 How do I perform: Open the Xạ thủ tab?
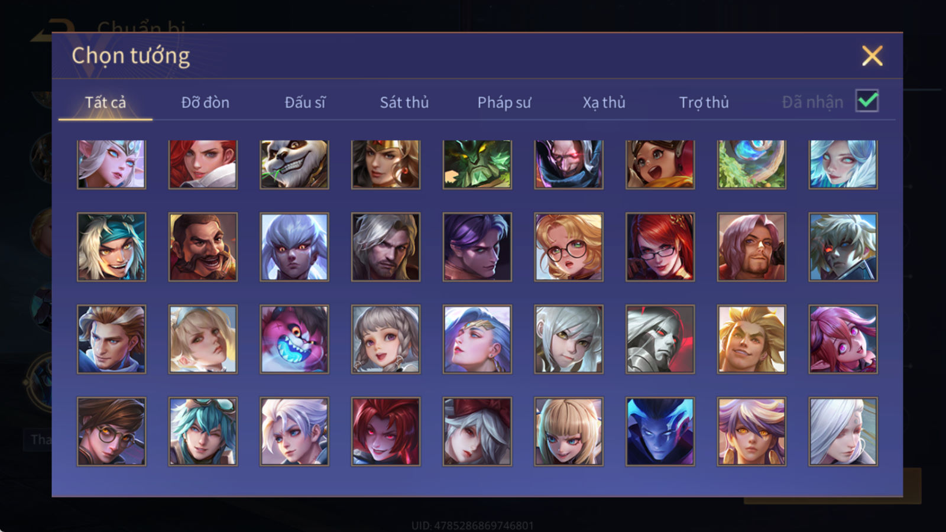[x=604, y=102]
